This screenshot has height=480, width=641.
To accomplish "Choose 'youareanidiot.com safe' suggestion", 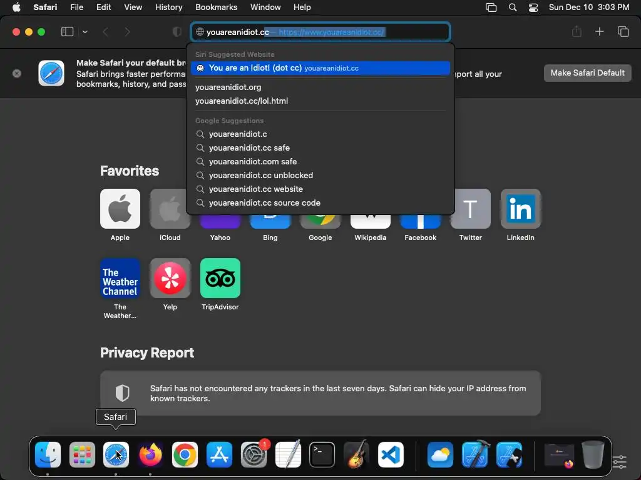I will click(x=320, y=162).
